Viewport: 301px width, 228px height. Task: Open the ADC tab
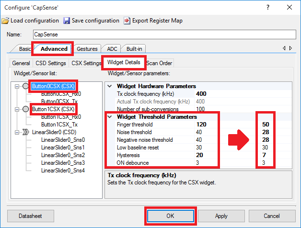(x=112, y=49)
